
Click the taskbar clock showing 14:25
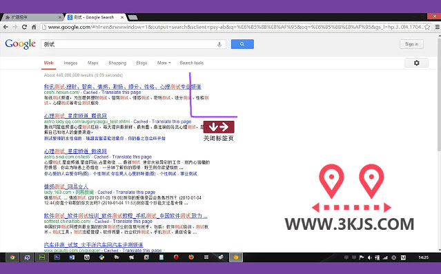[x=424, y=257]
